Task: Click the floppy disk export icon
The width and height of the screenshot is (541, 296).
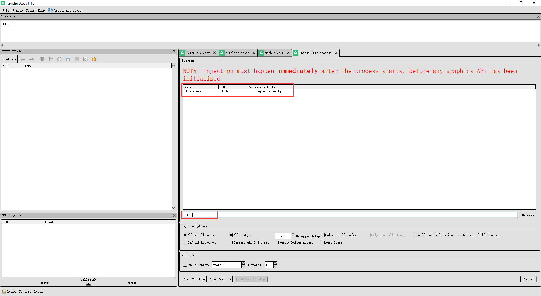Action: 86,59
